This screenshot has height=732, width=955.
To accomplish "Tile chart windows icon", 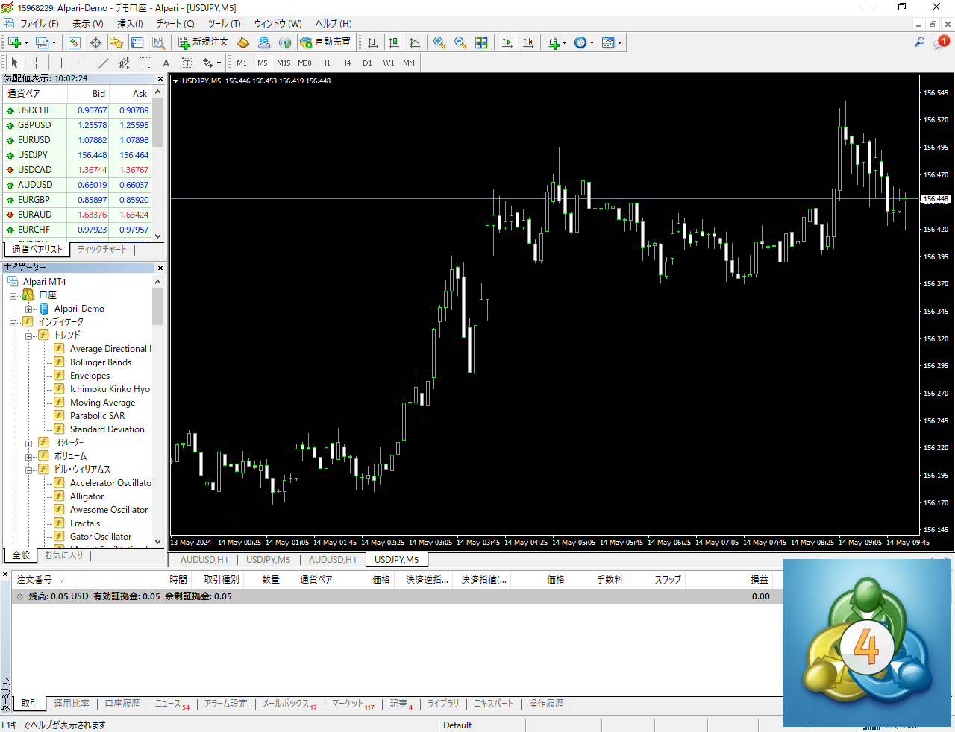I will point(481,42).
